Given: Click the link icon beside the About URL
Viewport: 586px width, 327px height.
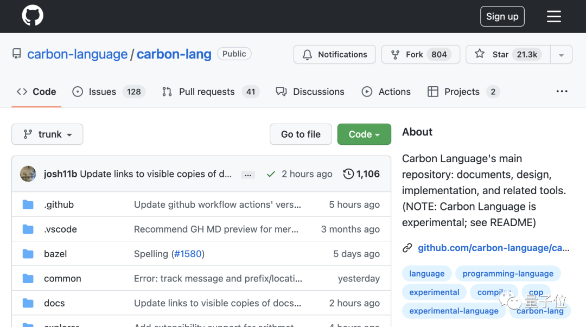Looking at the screenshot, I should click(x=407, y=248).
